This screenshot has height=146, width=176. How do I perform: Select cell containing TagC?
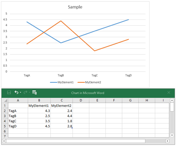click(x=18, y=121)
